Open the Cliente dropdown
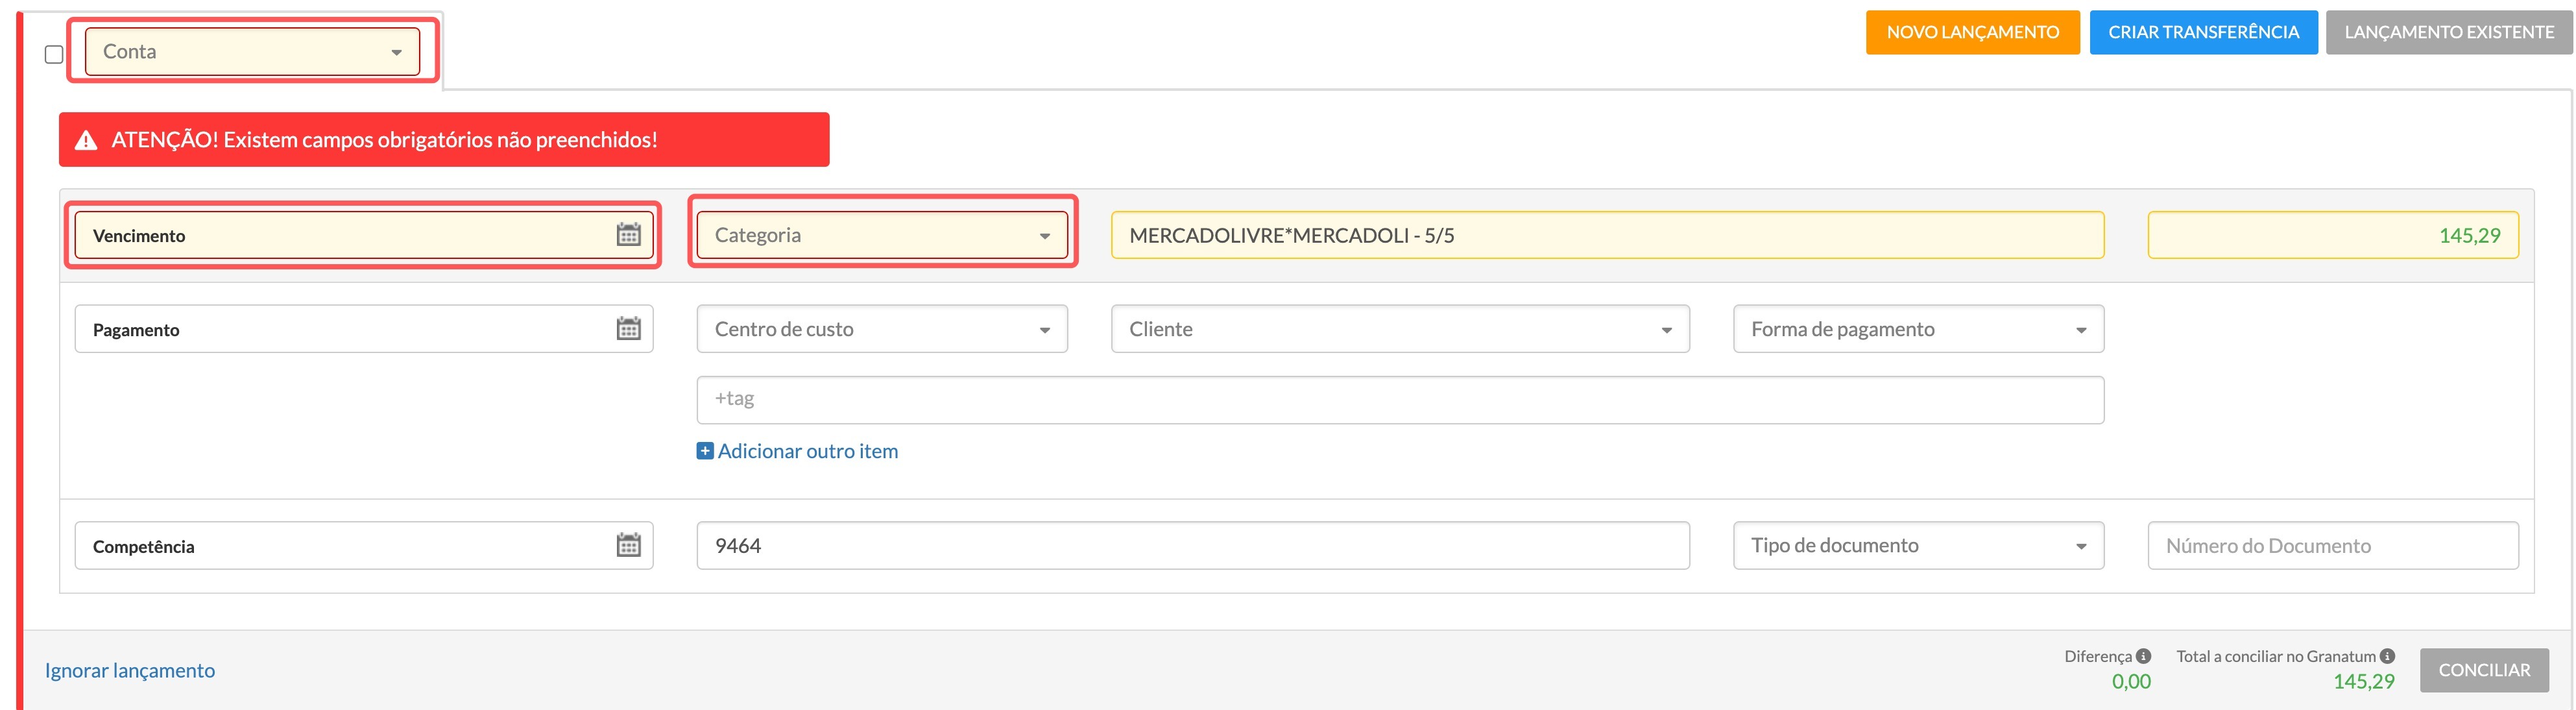 tap(1400, 329)
